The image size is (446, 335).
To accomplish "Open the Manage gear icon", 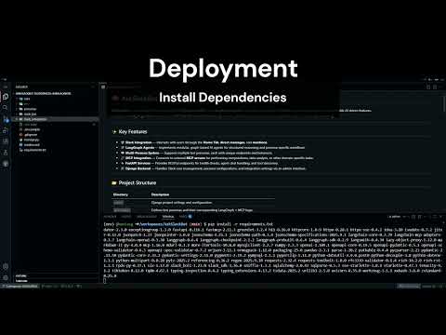I will pyautogui.click(x=6, y=277).
